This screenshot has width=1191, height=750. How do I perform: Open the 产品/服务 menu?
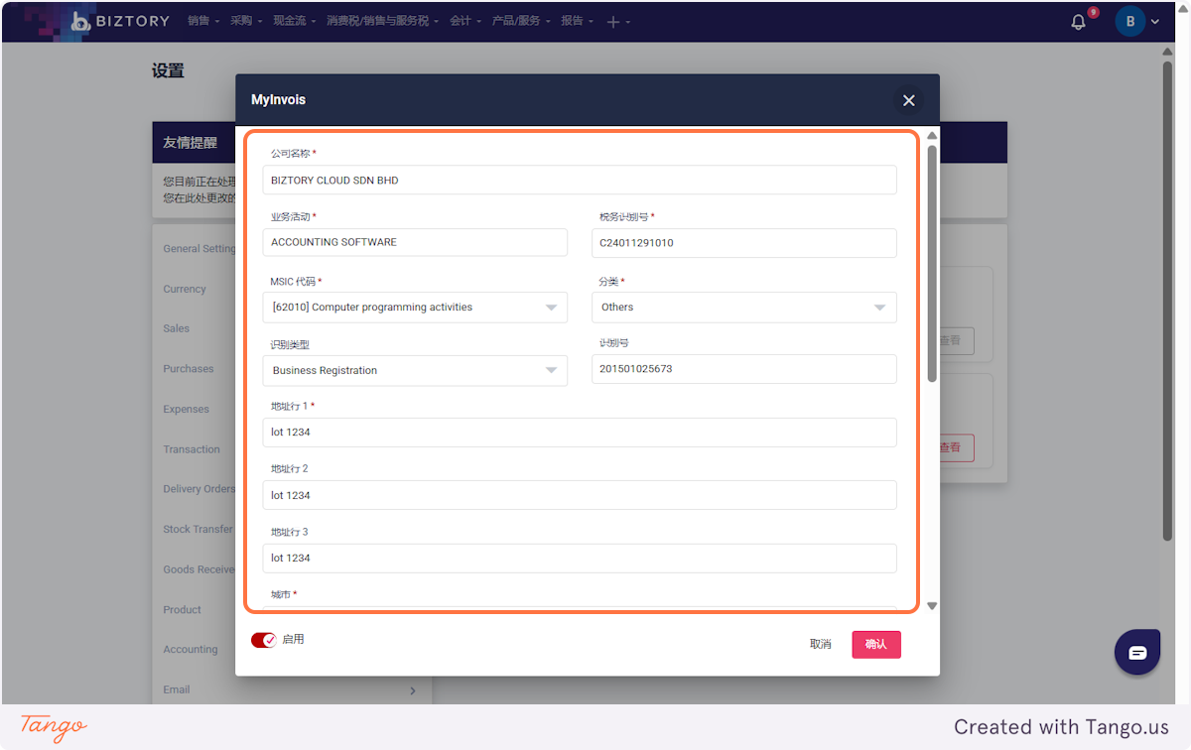click(x=521, y=21)
